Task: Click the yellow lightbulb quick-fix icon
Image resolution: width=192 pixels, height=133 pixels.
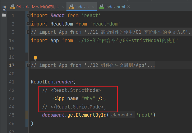Action: pyautogui.click(x=35, y=58)
